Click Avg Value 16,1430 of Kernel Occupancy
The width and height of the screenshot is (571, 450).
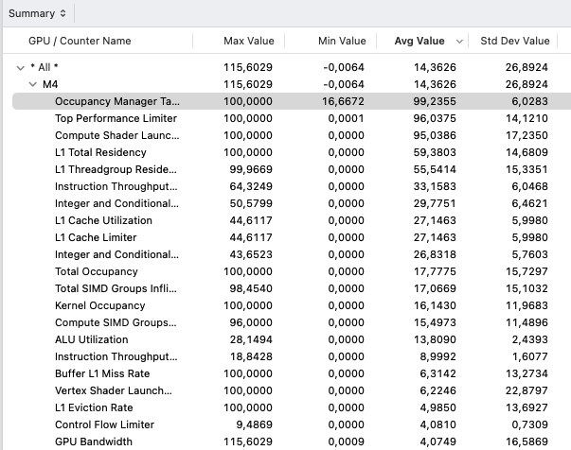point(435,305)
